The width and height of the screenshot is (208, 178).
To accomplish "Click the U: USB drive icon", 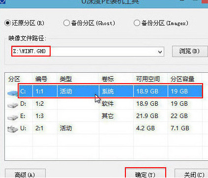I will point(13,129).
